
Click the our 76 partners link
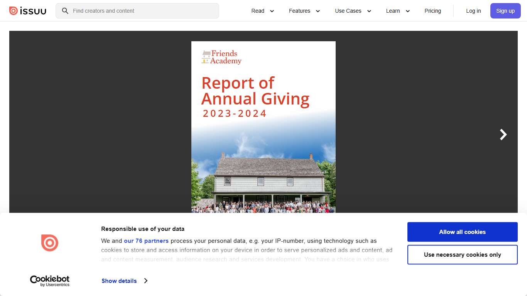coord(146,240)
